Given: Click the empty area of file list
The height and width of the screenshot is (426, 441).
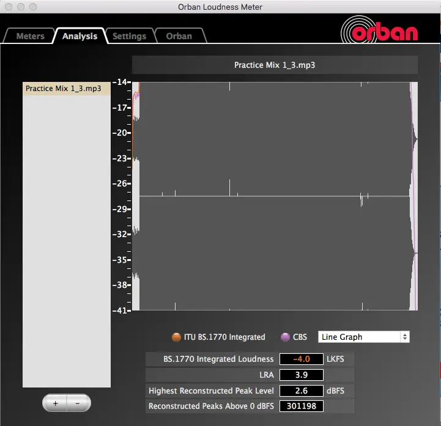Looking at the screenshot, I should pyautogui.click(x=66, y=244).
